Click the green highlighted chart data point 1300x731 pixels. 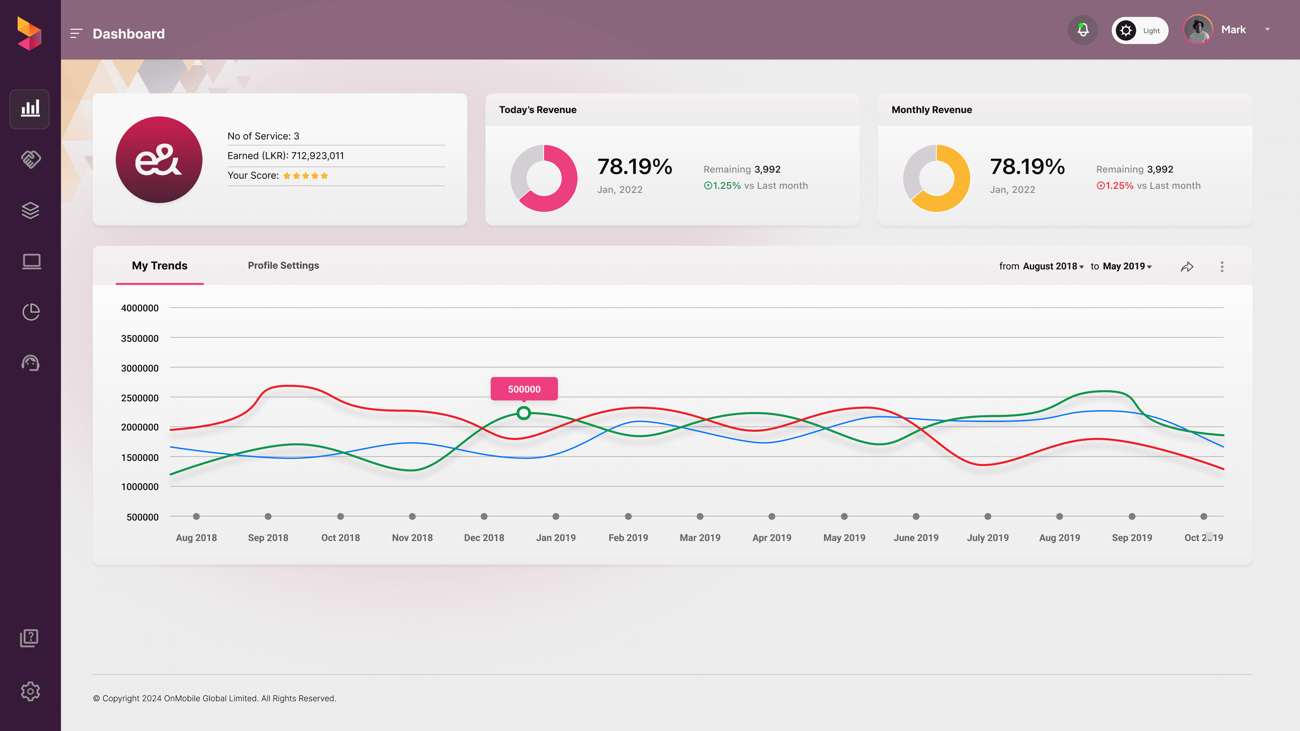point(524,413)
